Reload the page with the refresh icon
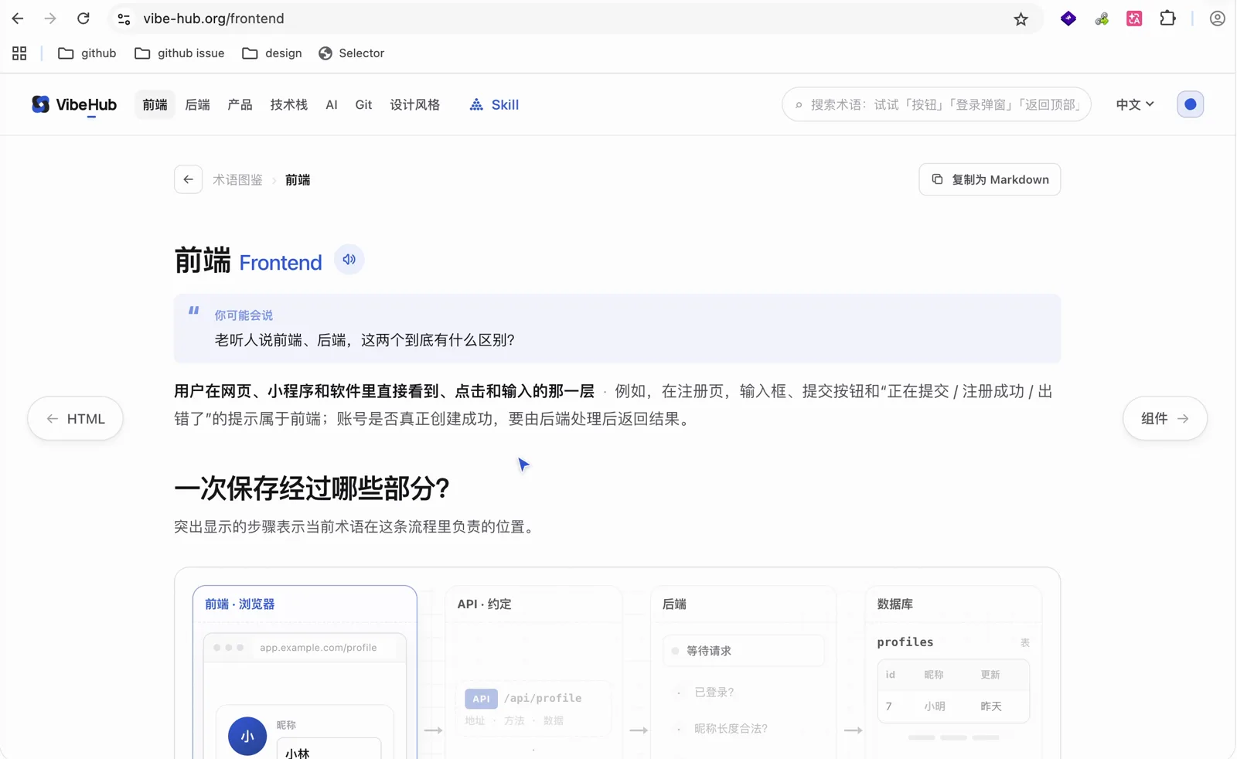Viewport: 1237px width, 759px height. [x=83, y=19]
